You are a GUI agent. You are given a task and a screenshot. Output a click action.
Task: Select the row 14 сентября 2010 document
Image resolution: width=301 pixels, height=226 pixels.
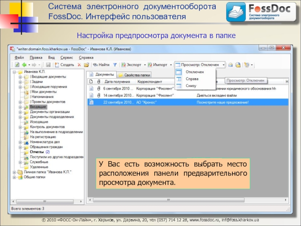coord(188,95)
